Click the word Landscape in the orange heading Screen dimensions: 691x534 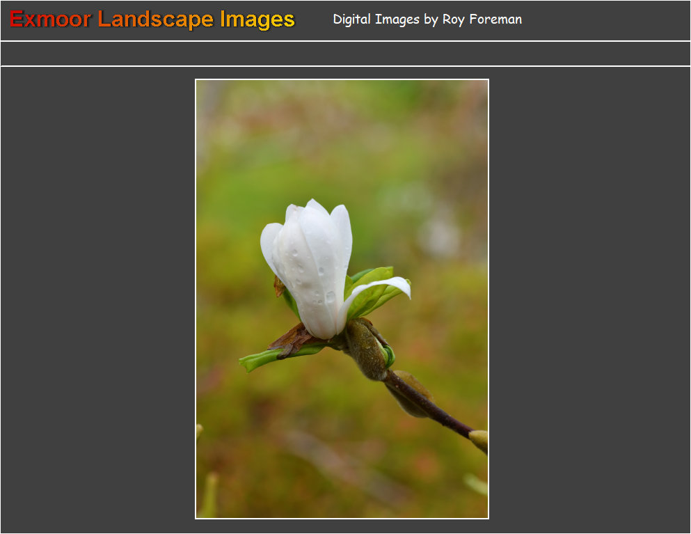pos(155,19)
